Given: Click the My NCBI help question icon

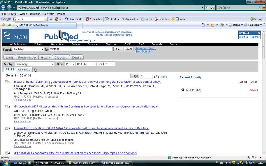Looking at the screenshot, I should pyautogui.click(x=259, y=33).
